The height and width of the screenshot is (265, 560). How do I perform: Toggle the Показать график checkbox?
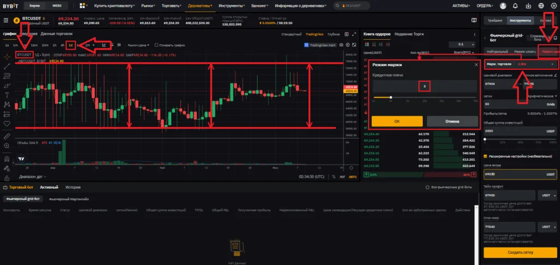coord(156,45)
